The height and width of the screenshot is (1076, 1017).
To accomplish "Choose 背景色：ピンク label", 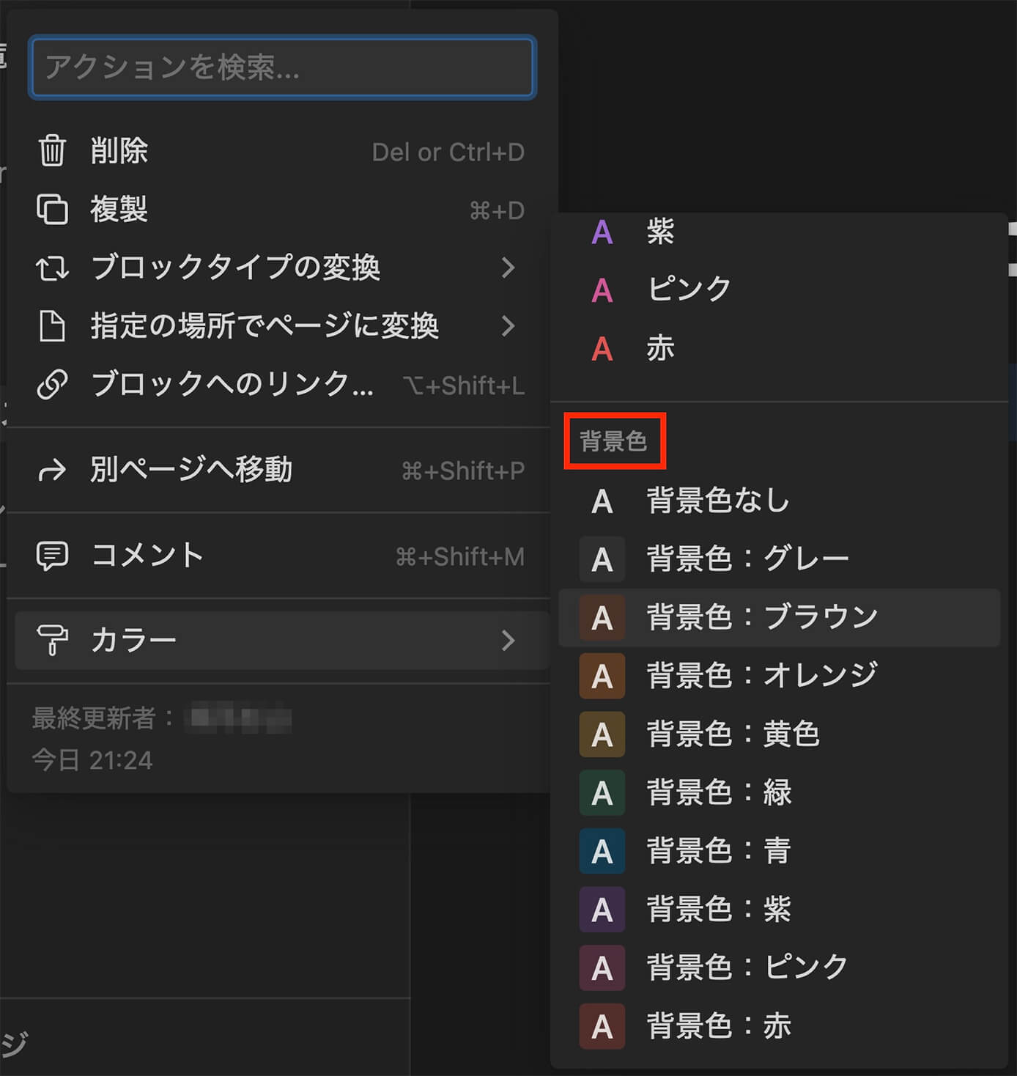I will 747,968.
